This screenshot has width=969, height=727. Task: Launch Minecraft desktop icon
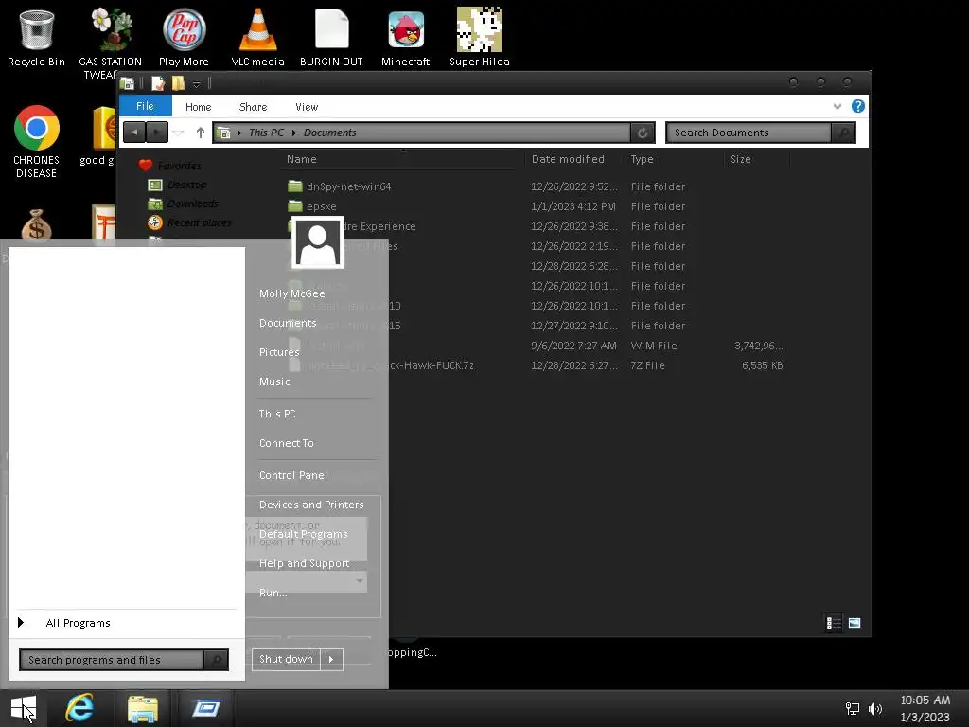405,37
